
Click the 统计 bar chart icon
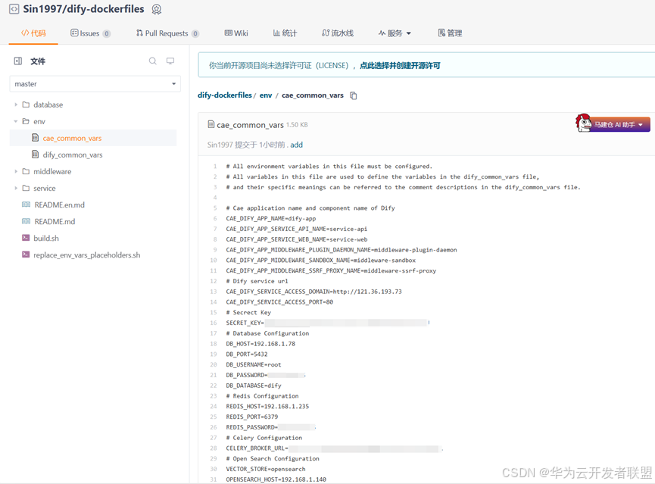276,33
